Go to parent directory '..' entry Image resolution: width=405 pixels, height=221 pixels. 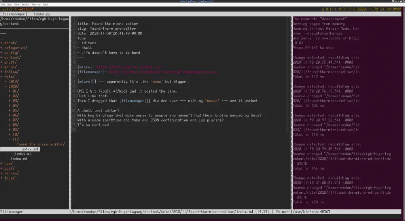pyautogui.click(x=2, y=38)
